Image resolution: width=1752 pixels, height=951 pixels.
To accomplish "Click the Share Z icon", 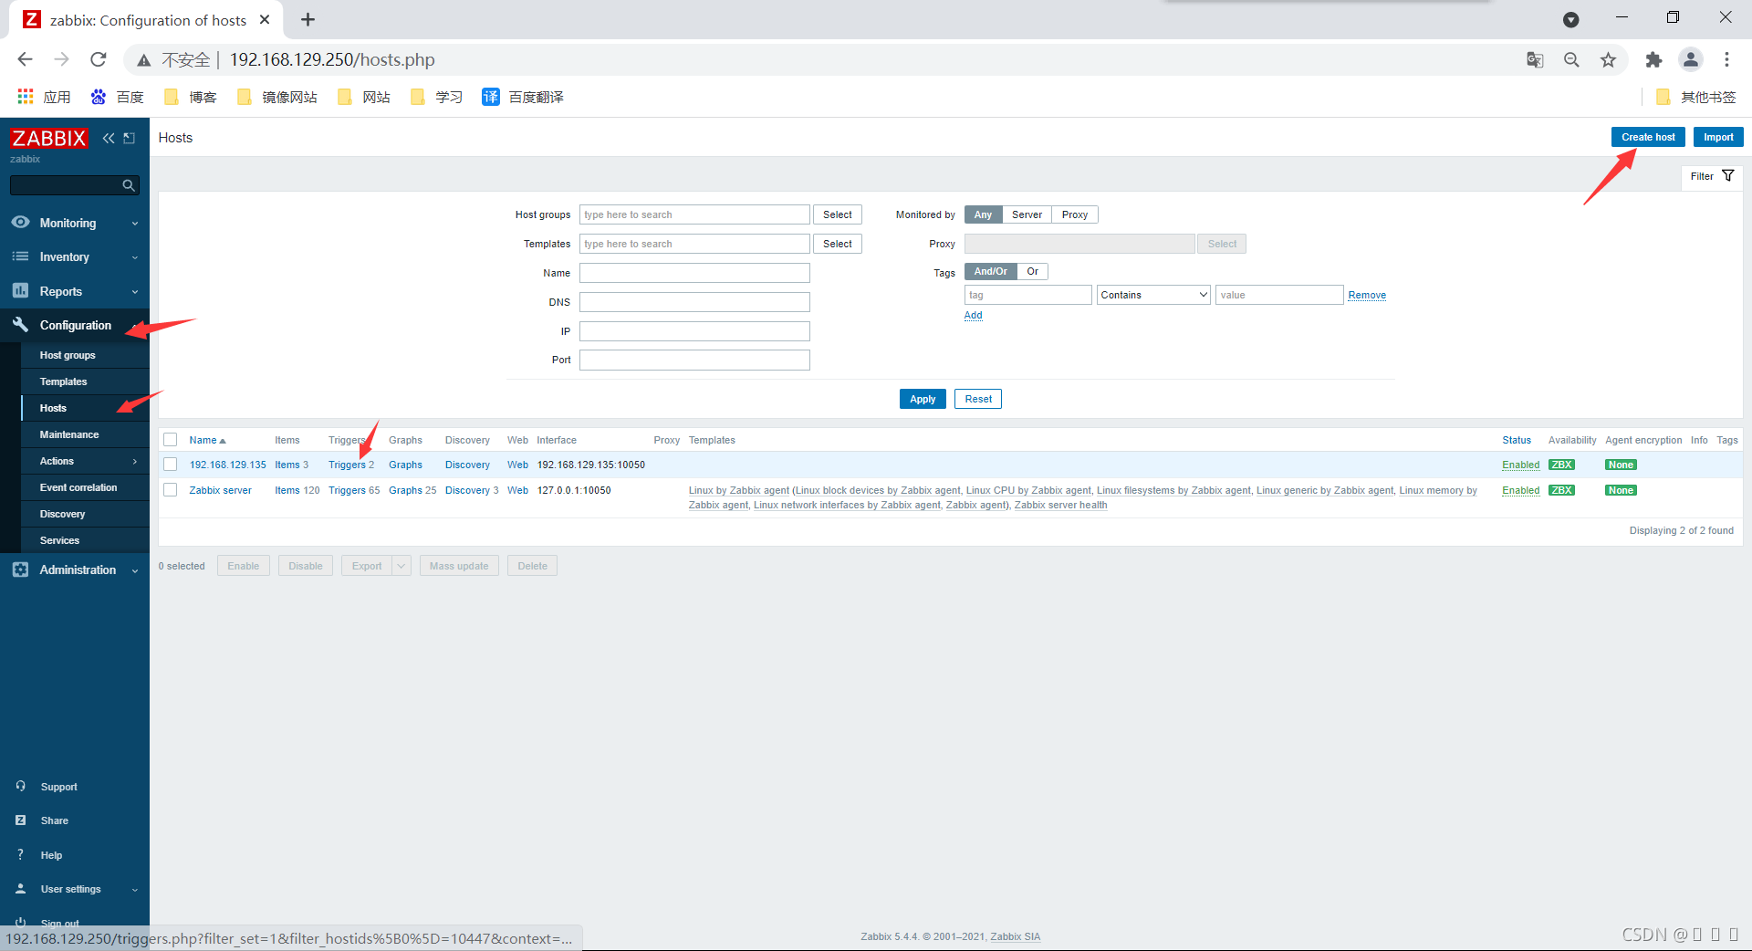I will click(x=20, y=820).
